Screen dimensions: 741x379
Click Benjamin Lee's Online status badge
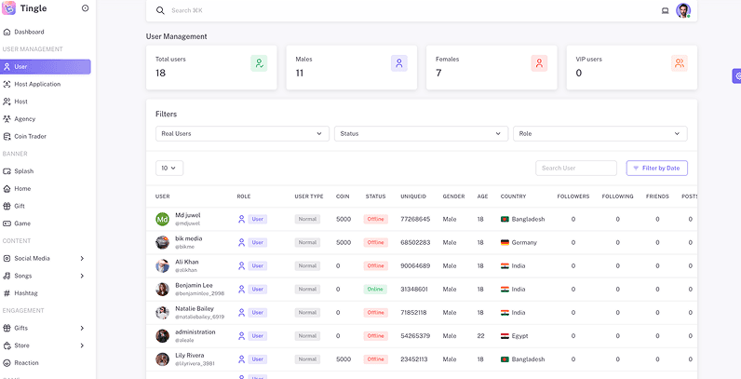coord(375,290)
